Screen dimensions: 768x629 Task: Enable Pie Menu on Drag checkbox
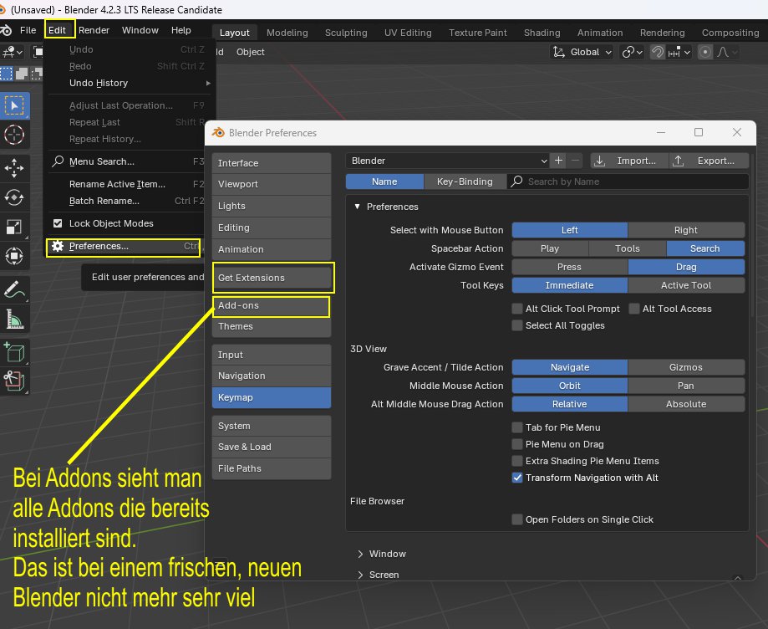[x=517, y=443]
